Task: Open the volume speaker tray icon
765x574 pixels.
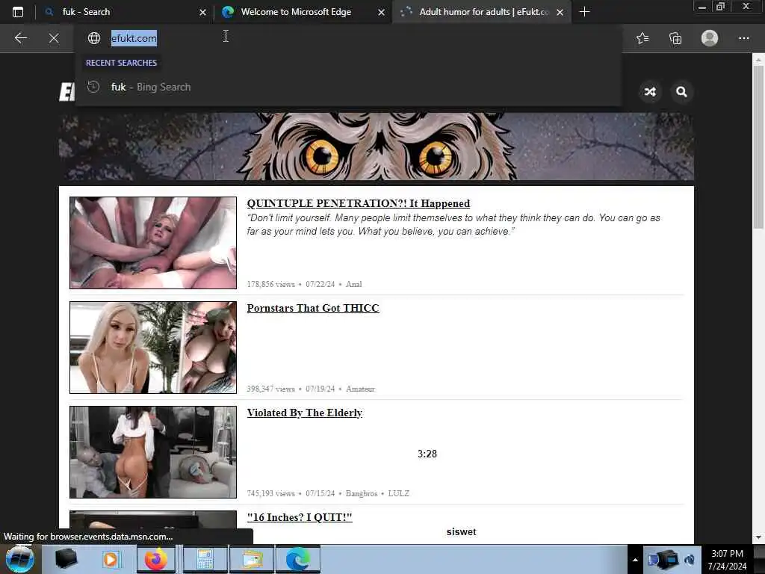Action: 690,560
